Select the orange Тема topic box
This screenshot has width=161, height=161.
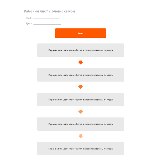(80, 33)
